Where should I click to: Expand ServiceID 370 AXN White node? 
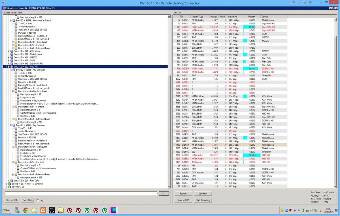click(8, 51)
